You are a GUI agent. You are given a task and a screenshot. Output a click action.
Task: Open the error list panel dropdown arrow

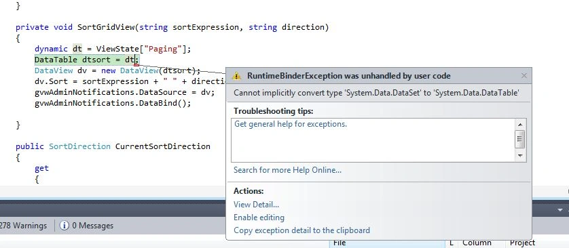point(560,210)
